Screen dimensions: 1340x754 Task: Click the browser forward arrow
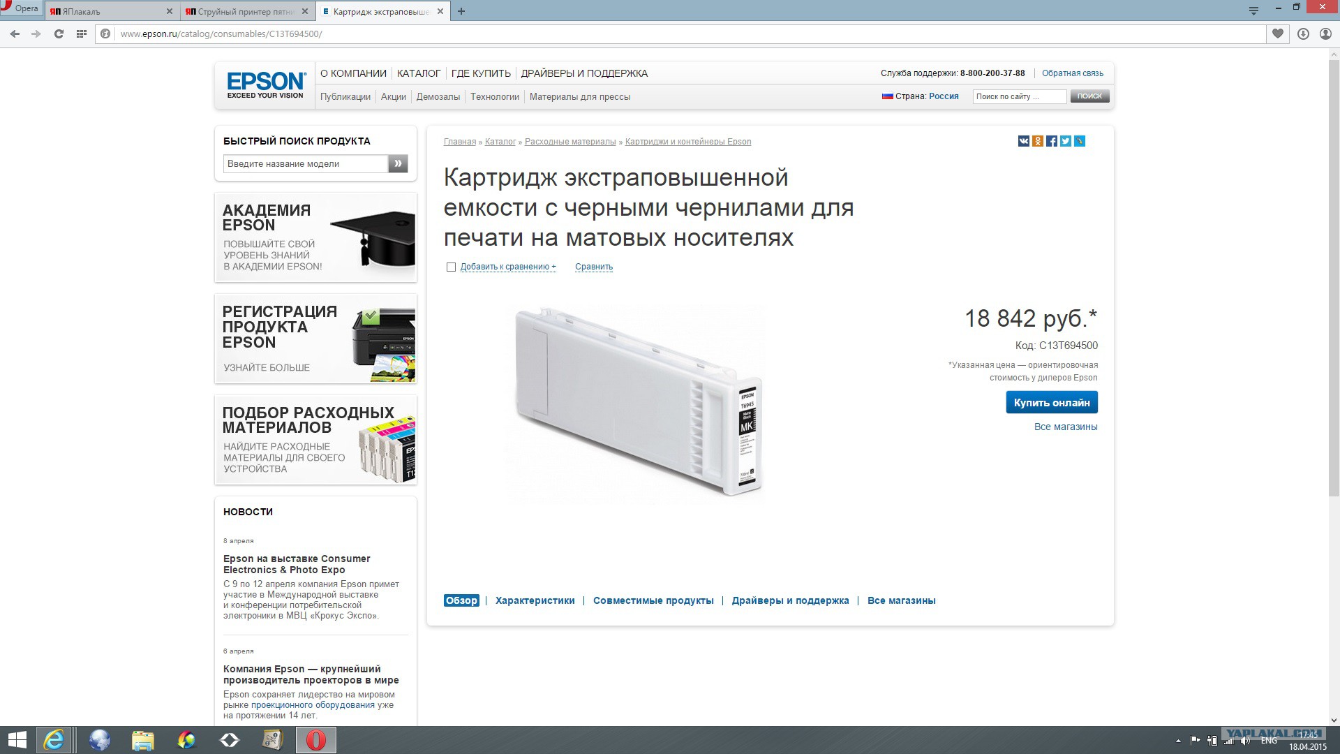tap(36, 34)
